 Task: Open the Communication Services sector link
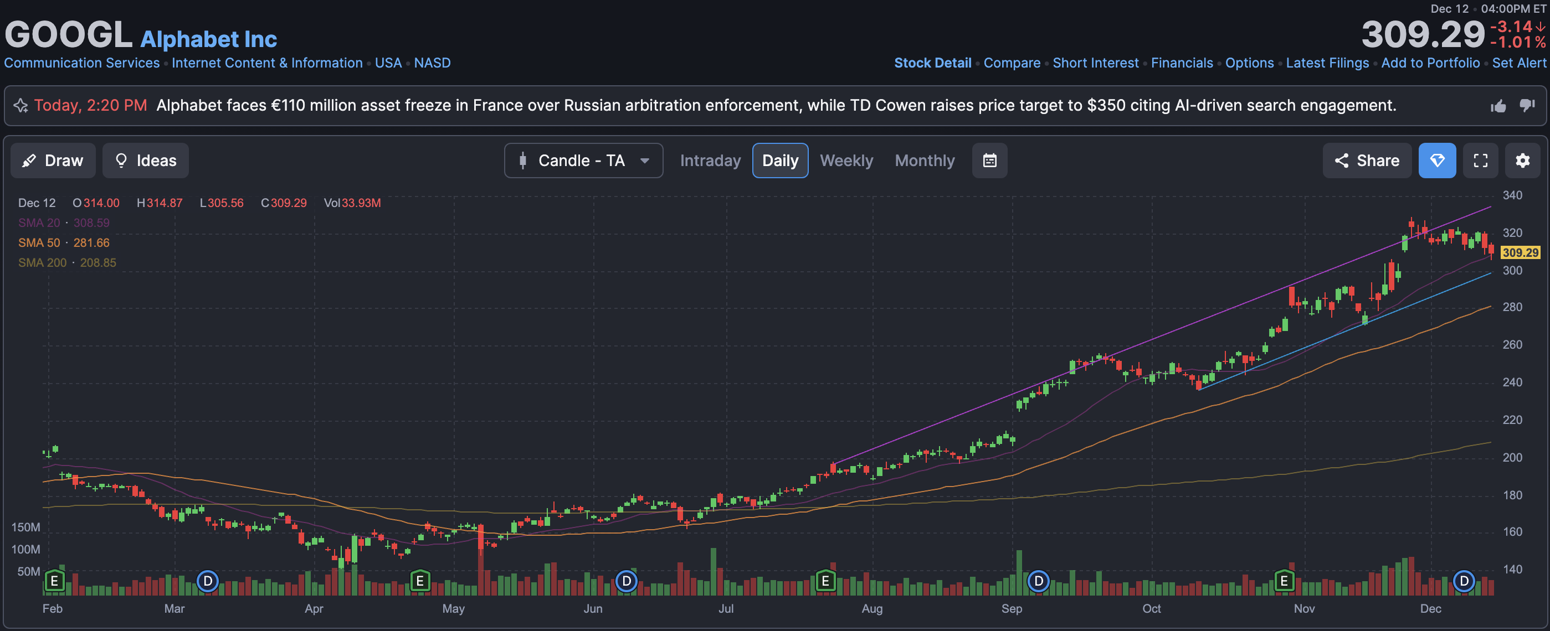[x=82, y=63]
